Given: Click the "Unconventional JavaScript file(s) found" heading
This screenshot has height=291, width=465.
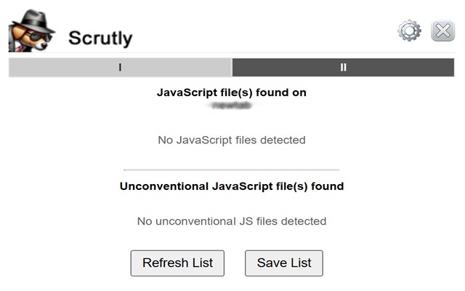Looking at the screenshot, I should tap(231, 186).
